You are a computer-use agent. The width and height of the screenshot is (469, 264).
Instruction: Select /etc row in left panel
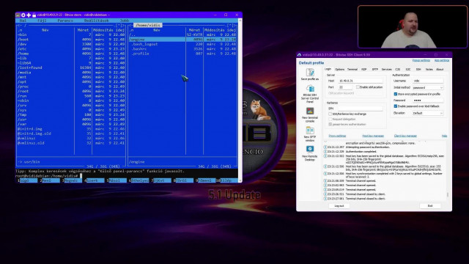tap(71, 49)
